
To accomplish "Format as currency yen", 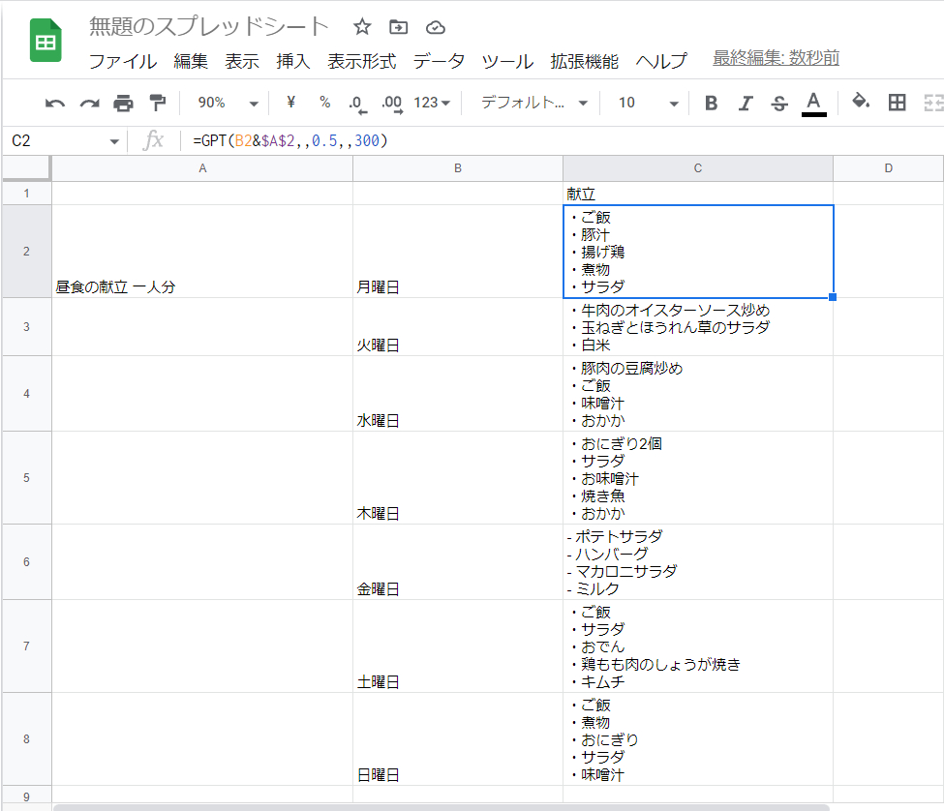I will point(290,103).
